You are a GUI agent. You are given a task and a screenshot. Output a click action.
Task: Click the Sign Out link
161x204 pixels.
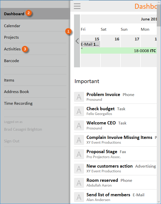(12, 141)
